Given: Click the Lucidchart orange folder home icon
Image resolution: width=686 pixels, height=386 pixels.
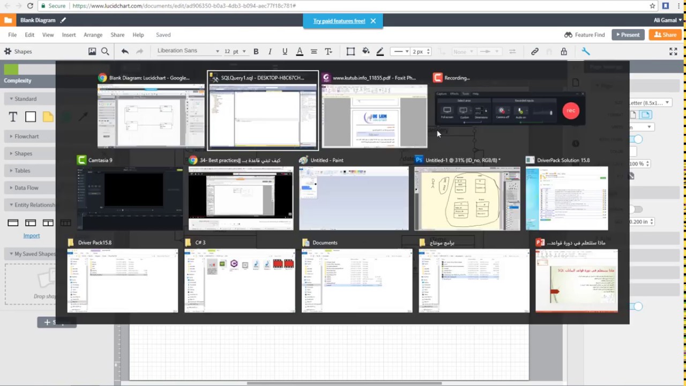Looking at the screenshot, I should tap(8, 20).
